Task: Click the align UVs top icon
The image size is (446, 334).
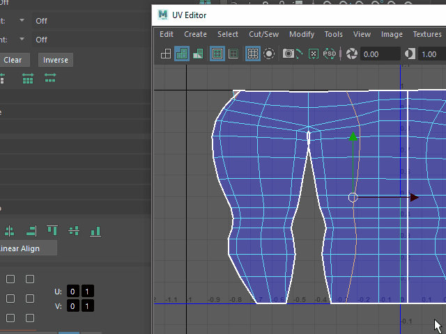Action: click(52, 230)
